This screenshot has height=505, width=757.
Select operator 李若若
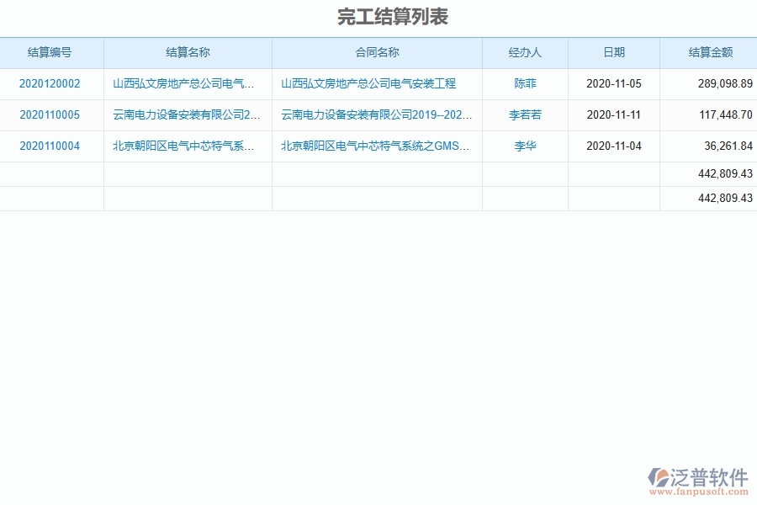(x=525, y=114)
